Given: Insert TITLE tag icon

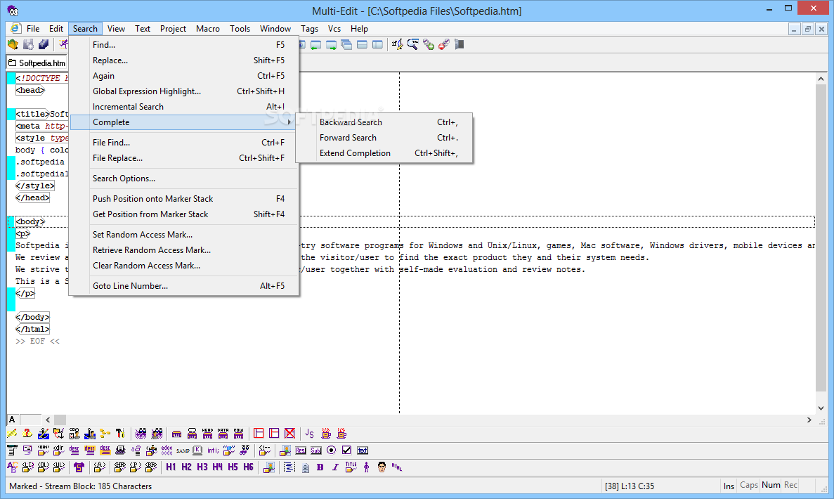Looking at the screenshot, I should click(351, 467).
